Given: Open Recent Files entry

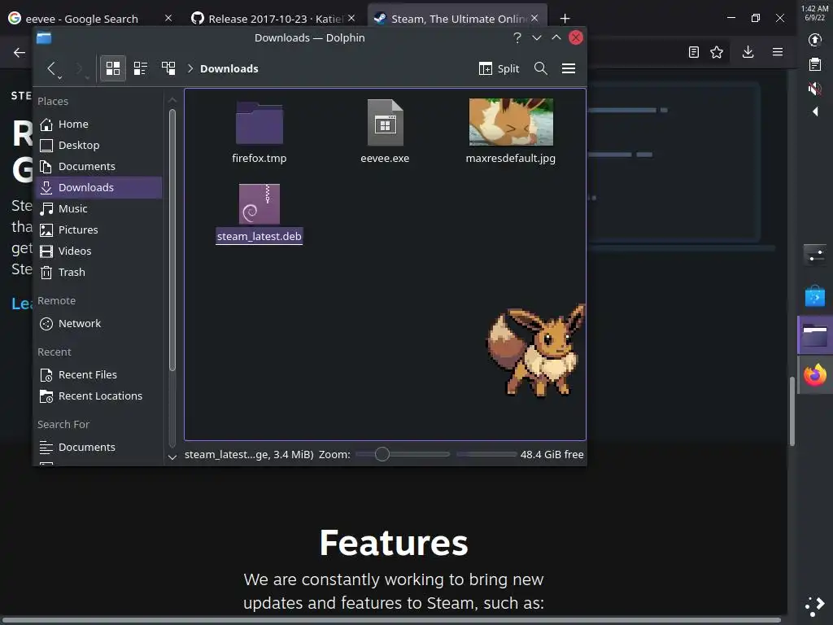Looking at the screenshot, I should [100, 374].
